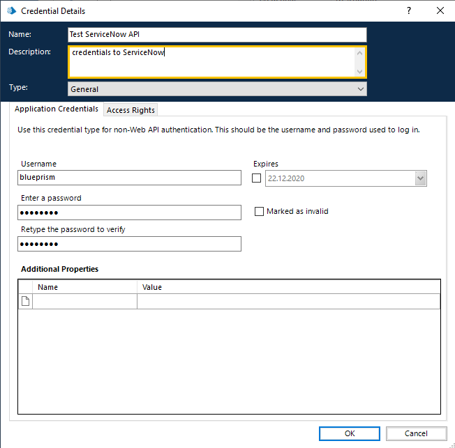Viewport: 455px width, 448px height.
Task: Open the Type dropdown showing General
Action: pyautogui.click(x=217, y=89)
